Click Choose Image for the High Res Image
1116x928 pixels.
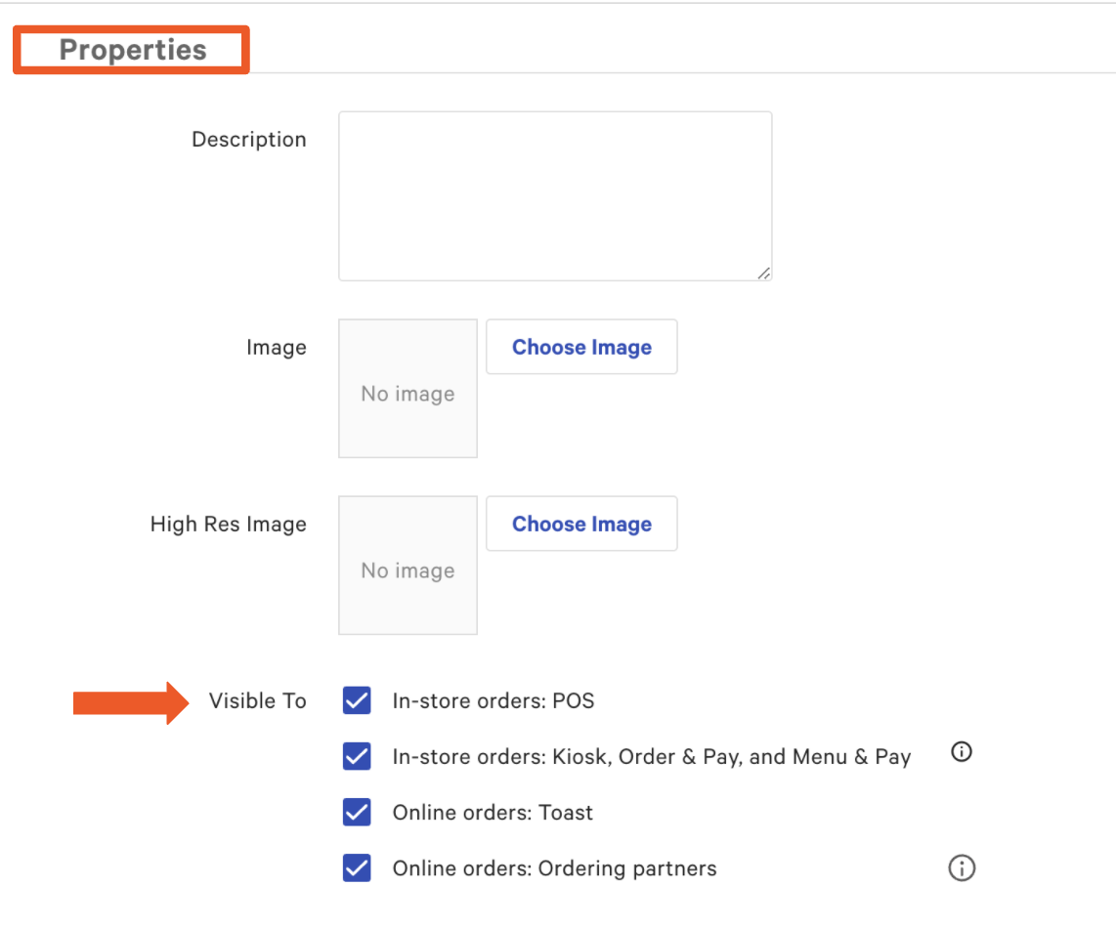point(581,524)
